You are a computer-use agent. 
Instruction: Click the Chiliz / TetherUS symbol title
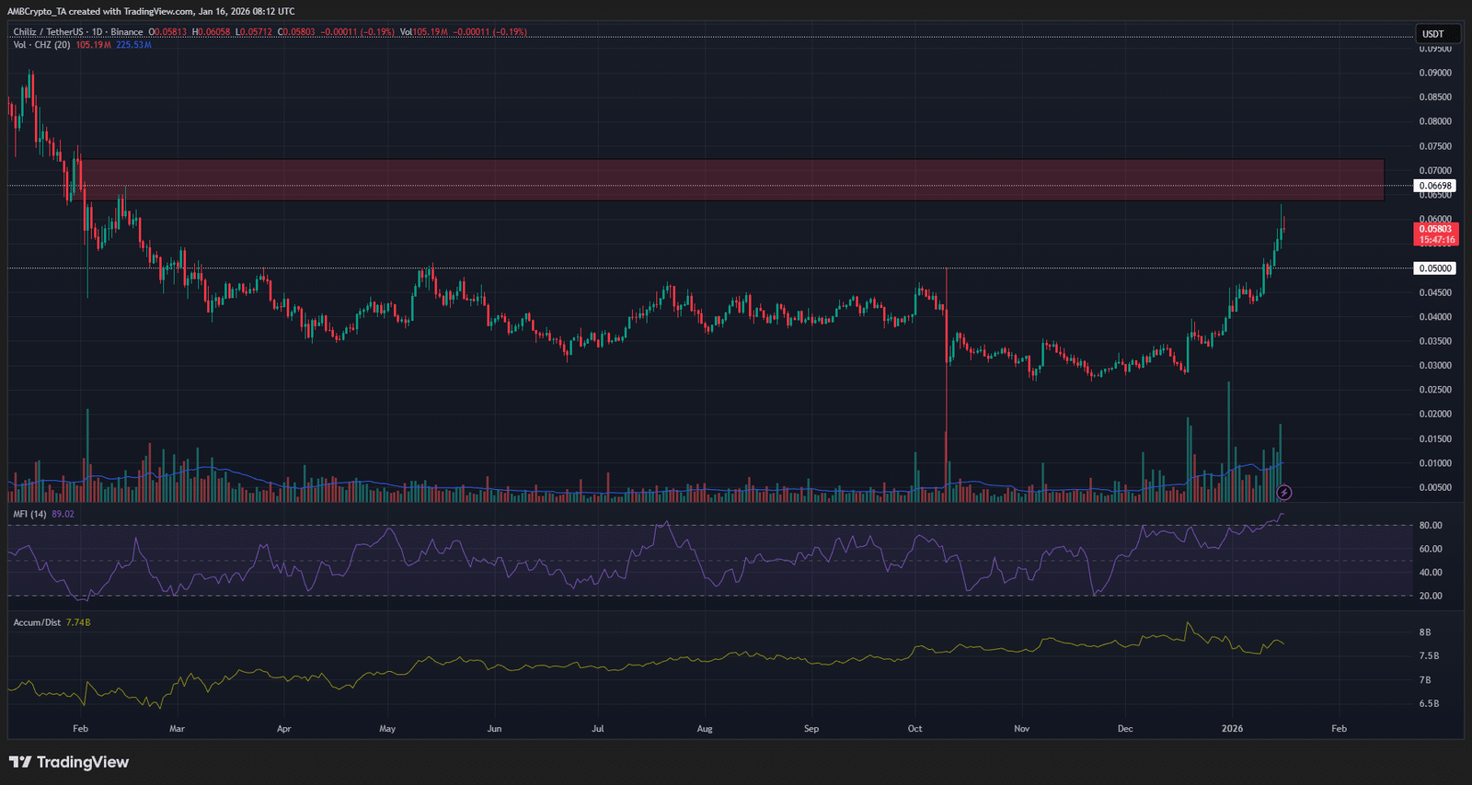click(x=46, y=32)
